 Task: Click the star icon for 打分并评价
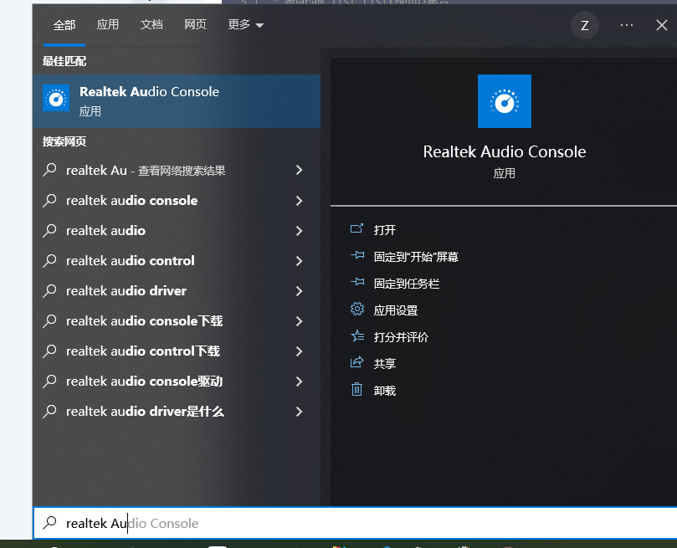tap(357, 335)
